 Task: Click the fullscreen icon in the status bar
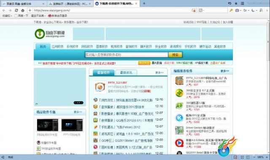242,157
